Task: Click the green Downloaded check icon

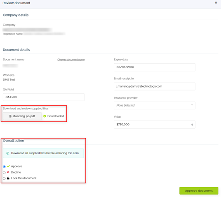Action: pyautogui.click(x=45, y=116)
